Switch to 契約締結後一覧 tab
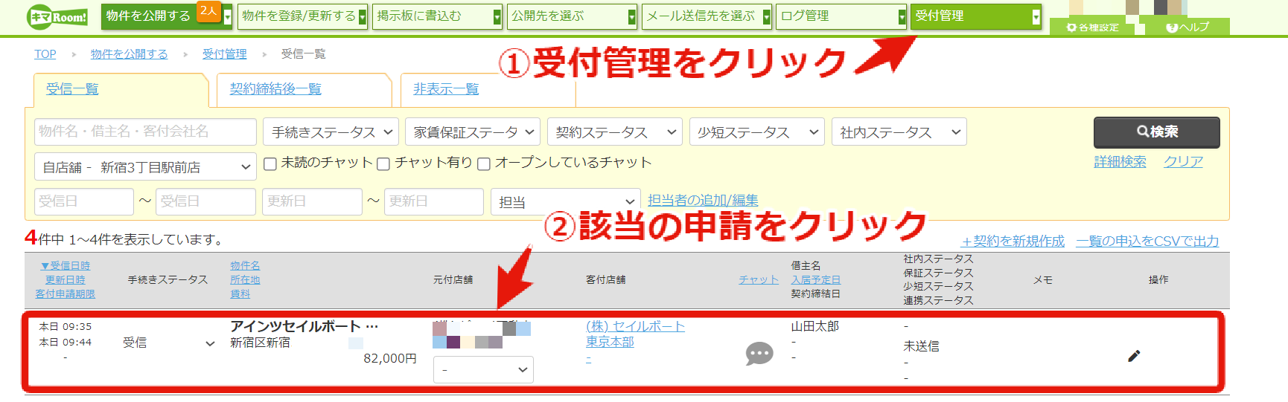Screen dimensions: 1288x402 tap(275, 89)
